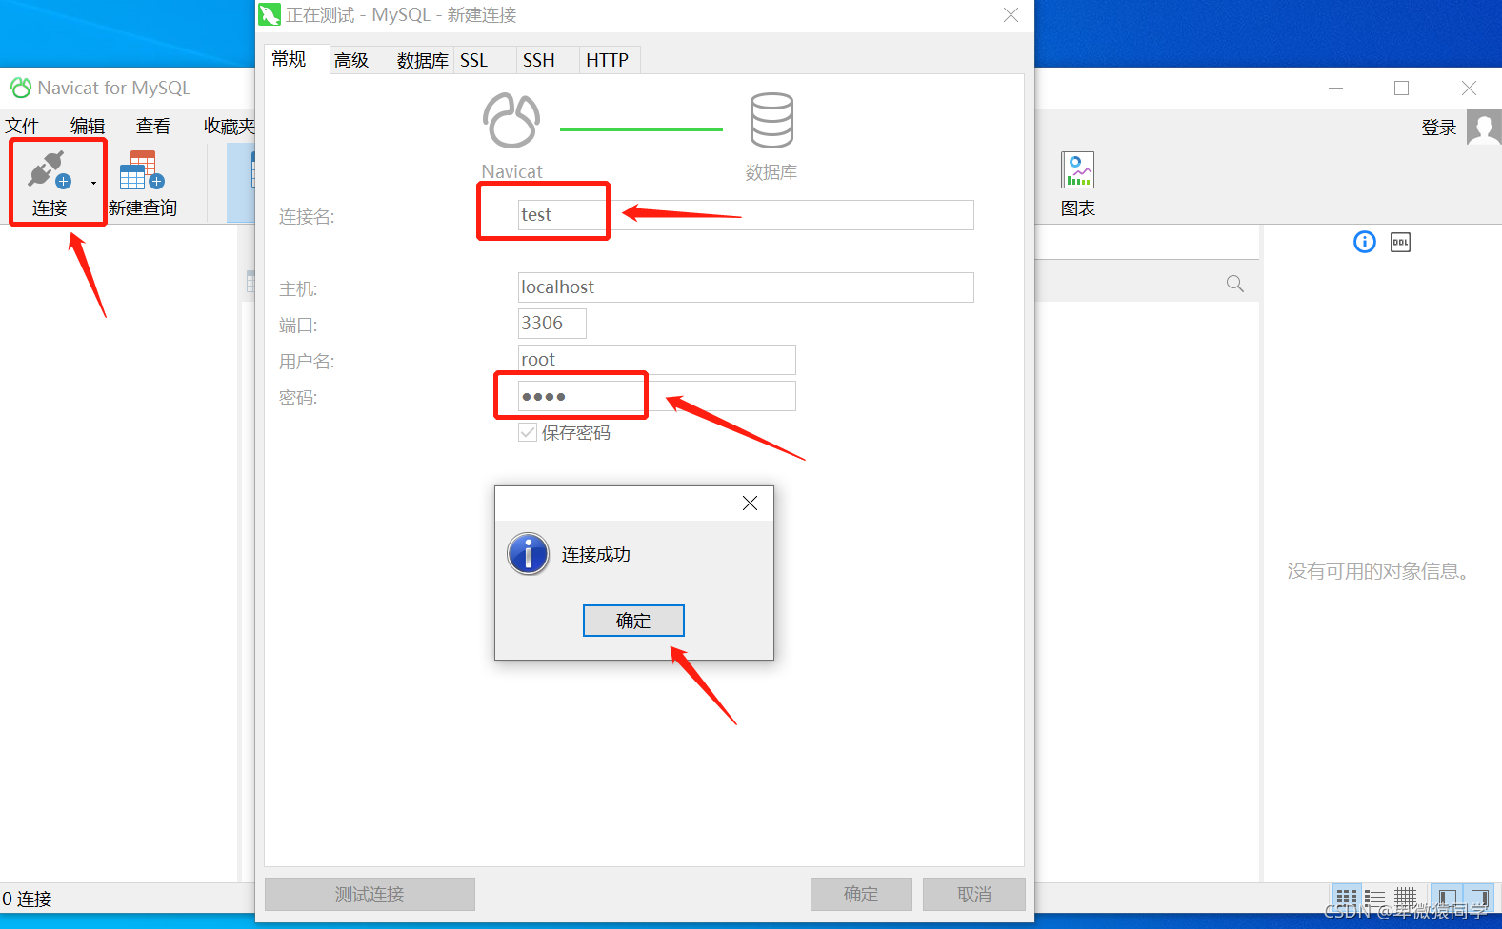
Task: Click the Connection plug icon in Navicat toolbar
Action: 49,169
